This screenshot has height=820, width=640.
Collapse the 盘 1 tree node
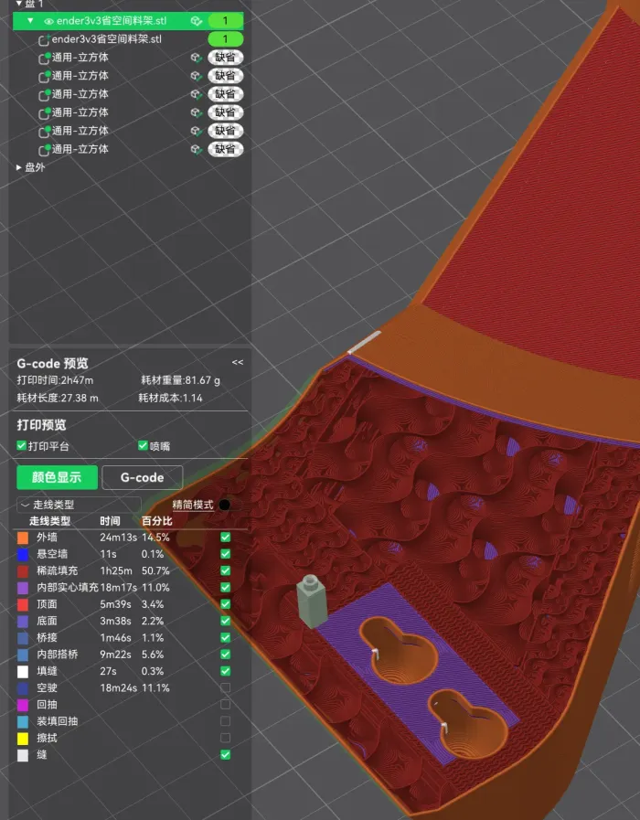[19, 4]
